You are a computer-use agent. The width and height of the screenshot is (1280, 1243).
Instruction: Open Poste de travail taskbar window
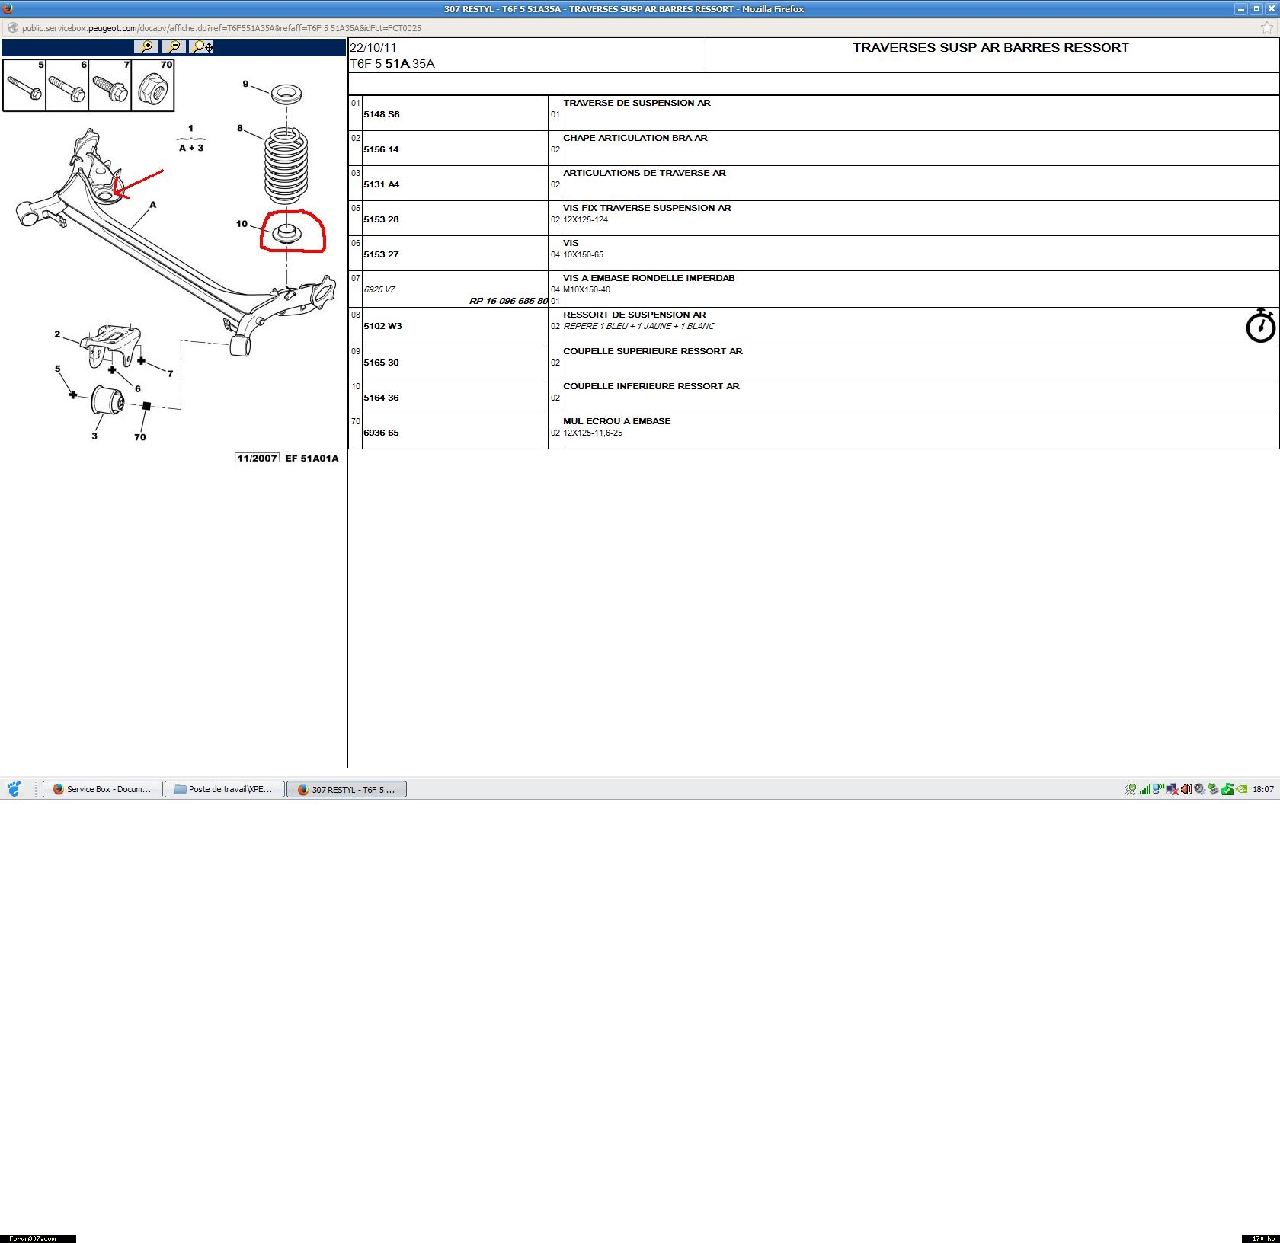coord(225,789)
